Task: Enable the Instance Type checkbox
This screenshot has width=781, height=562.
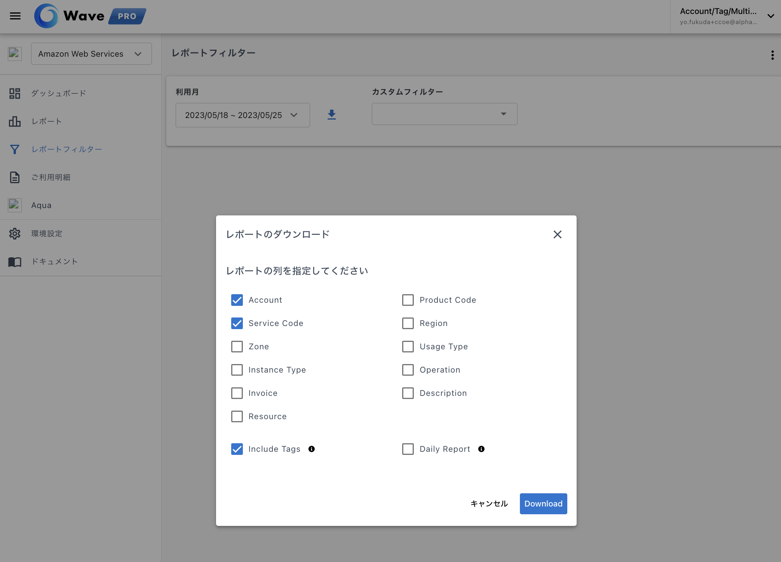Action: [237, 370]
